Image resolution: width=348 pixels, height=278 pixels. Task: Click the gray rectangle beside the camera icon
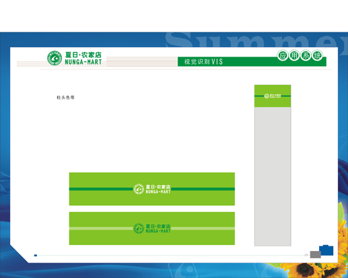point(315,254)
